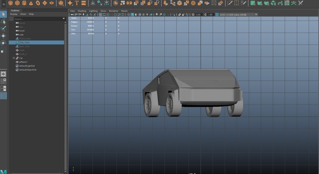
Task: Open the Outliner Help menu
Action: click(x=31, y=14)
